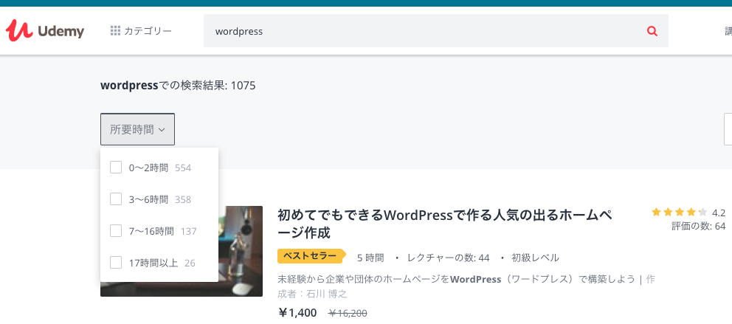Viewport: 732px width, 324px height.
Task: Click the ¥1,400 price
Action: pos(297,313)
